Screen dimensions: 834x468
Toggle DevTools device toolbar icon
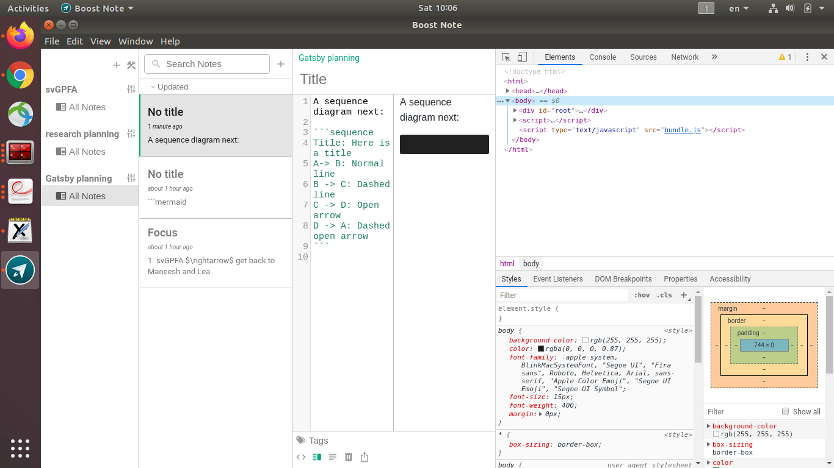pyautogui.click(x=522, y=57)
